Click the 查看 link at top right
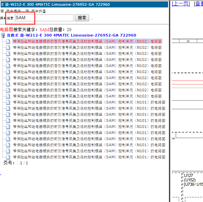This screenshot has width=203, height=202. click(x=199, y=4)
